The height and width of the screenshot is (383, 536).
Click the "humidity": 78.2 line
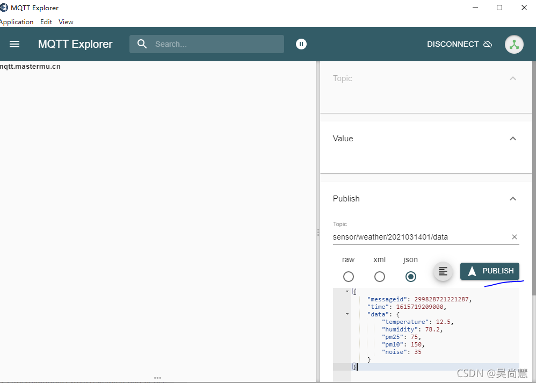click(x=412, y=329)
